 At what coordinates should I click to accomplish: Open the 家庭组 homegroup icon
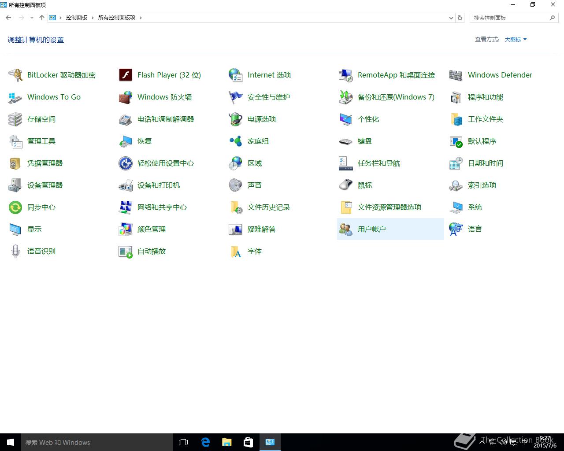point(236,141)
